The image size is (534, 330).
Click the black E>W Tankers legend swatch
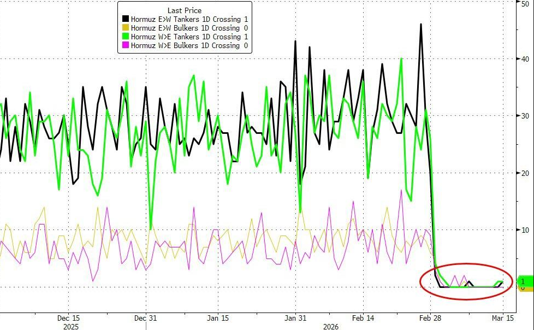(x=126, y=20)
